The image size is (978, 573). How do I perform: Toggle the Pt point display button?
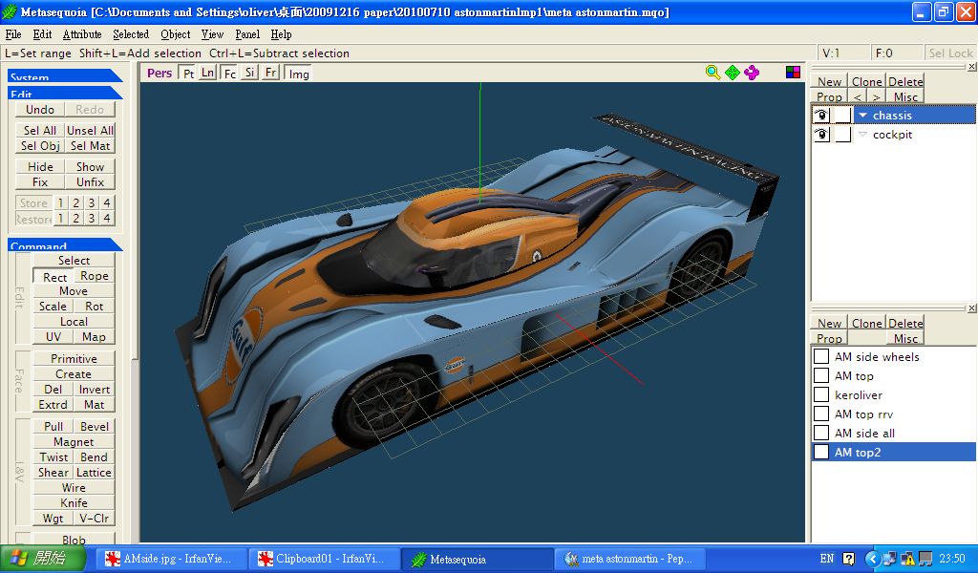188,74
